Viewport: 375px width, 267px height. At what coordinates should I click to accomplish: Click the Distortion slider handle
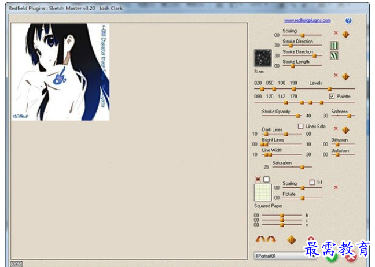tap(337, 155)
